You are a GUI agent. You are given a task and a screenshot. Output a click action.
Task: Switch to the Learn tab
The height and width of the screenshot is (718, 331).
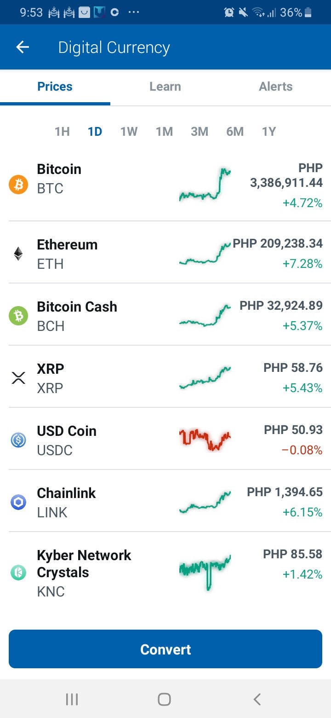point(165,87)
